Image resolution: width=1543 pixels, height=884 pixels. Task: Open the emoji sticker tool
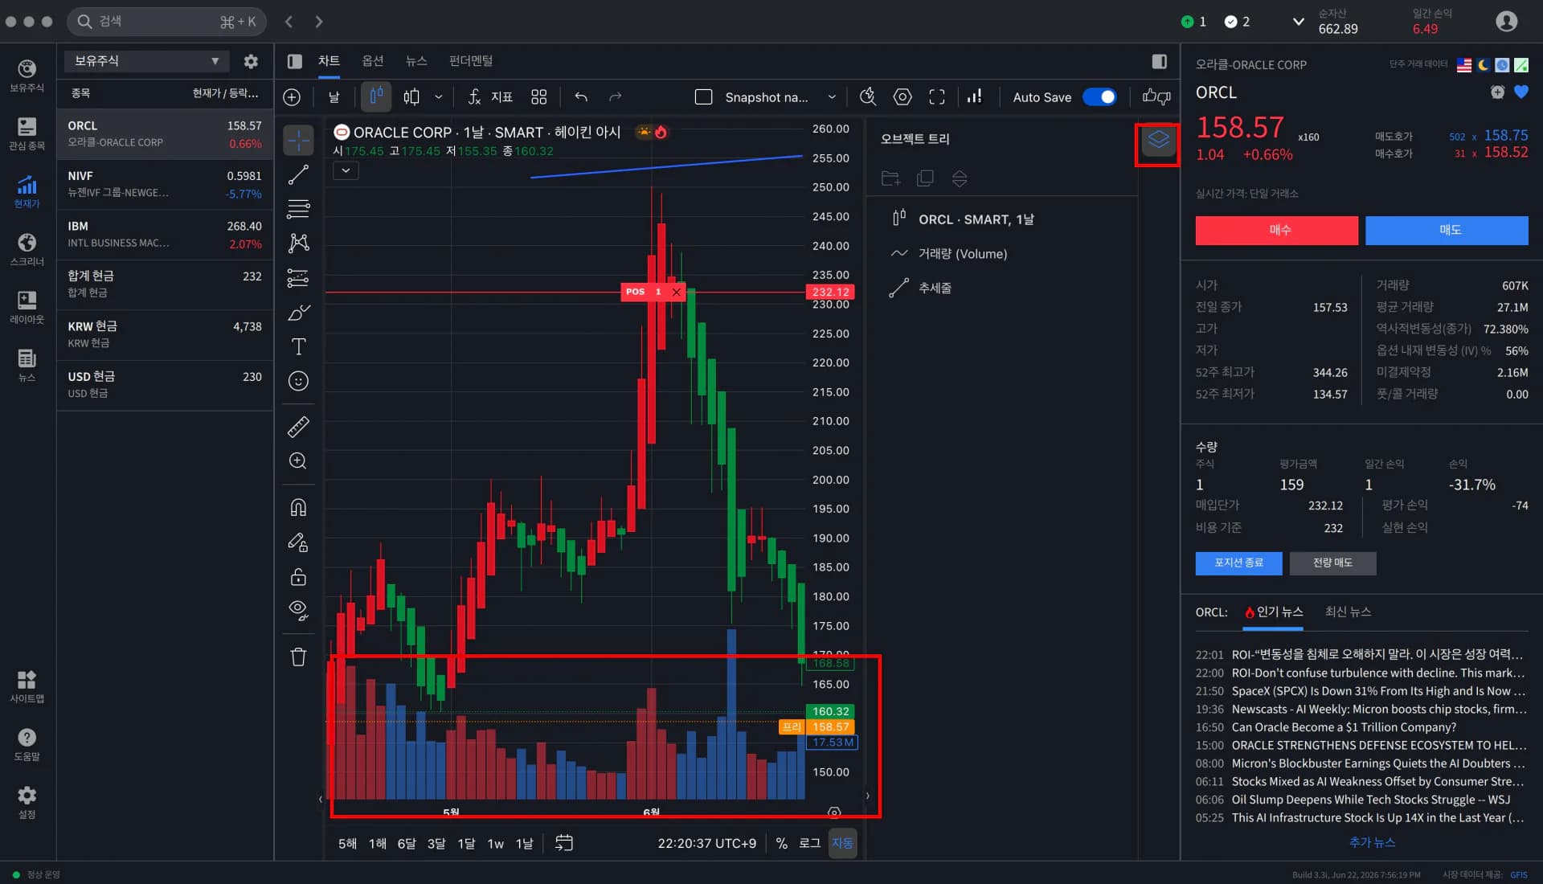pyautogui.click(x=298, y=381)
